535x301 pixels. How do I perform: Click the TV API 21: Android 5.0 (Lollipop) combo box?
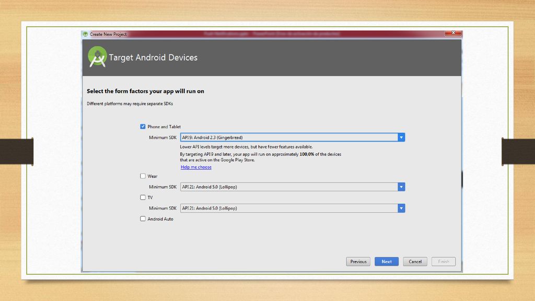pos(293,208)
